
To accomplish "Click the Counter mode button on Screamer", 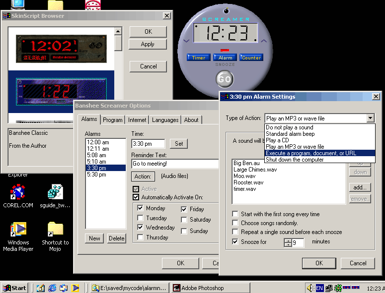I will pos(251,58).
